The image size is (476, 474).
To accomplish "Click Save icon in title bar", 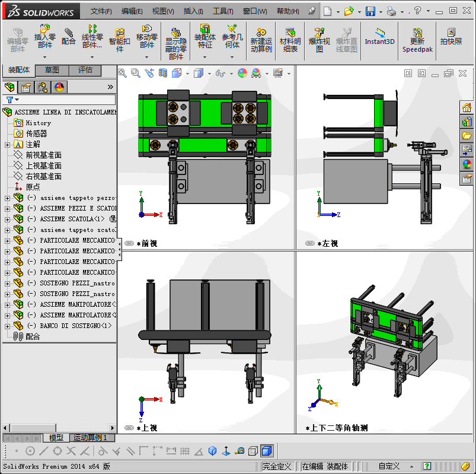I will pos(370,11).
